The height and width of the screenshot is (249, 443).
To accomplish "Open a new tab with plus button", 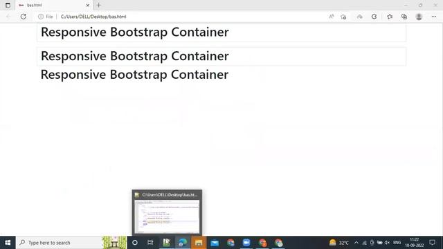I will 98,5.
